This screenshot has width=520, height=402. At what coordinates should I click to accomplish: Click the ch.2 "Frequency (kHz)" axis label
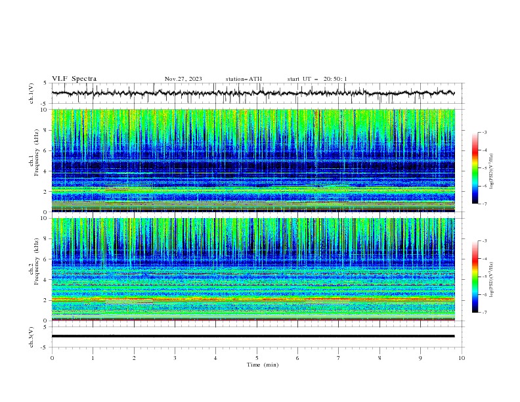pyautogui.click(x=37, y=261)
